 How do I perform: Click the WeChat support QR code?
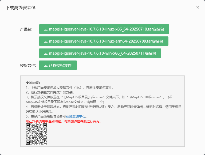[x=37, y=134]
